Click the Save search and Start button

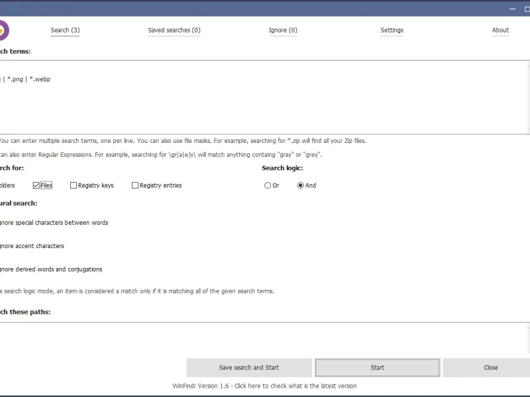(249, 368)
